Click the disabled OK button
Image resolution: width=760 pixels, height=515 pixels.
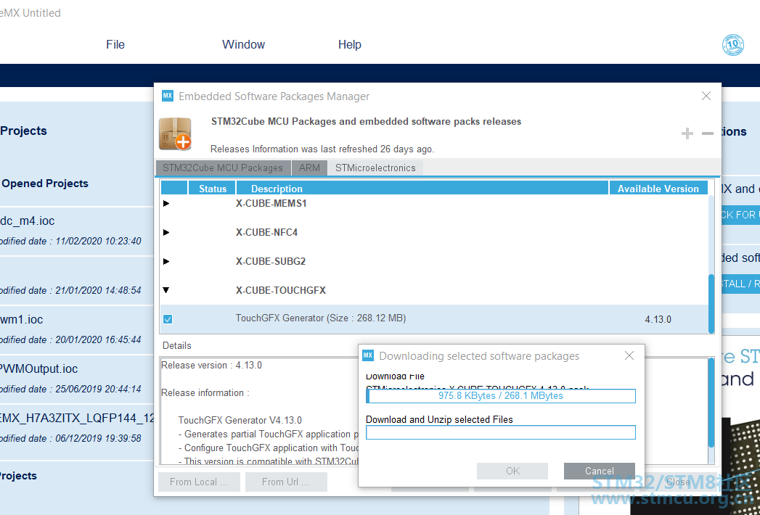coord(512,471)
